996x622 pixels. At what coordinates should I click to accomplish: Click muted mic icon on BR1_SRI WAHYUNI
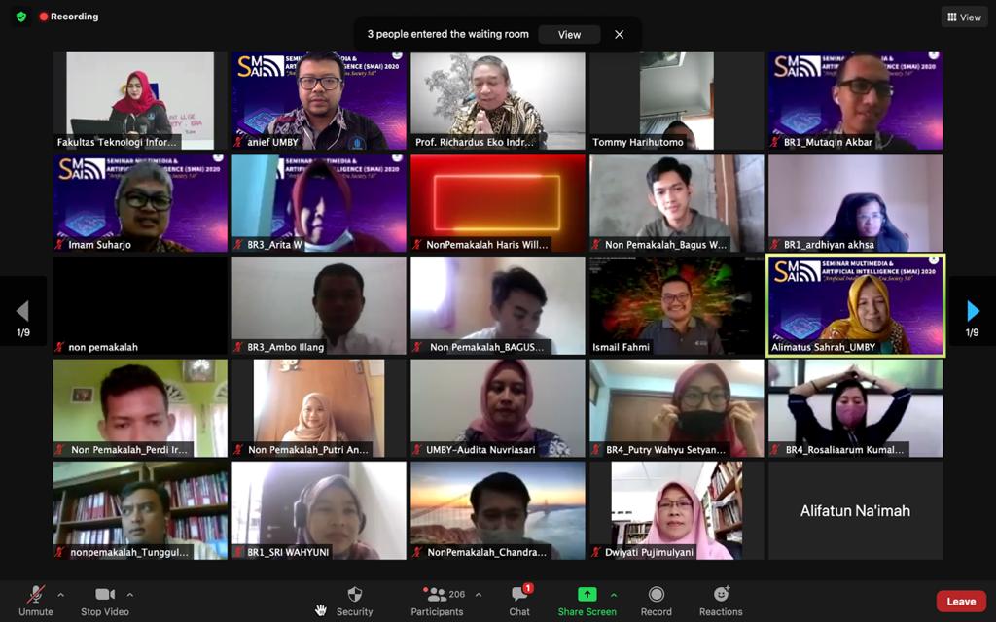coord(238,552)
